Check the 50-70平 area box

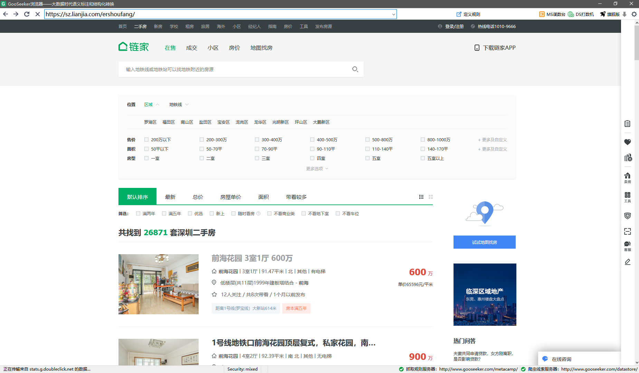pyautogui.click(x=202, y=149)
